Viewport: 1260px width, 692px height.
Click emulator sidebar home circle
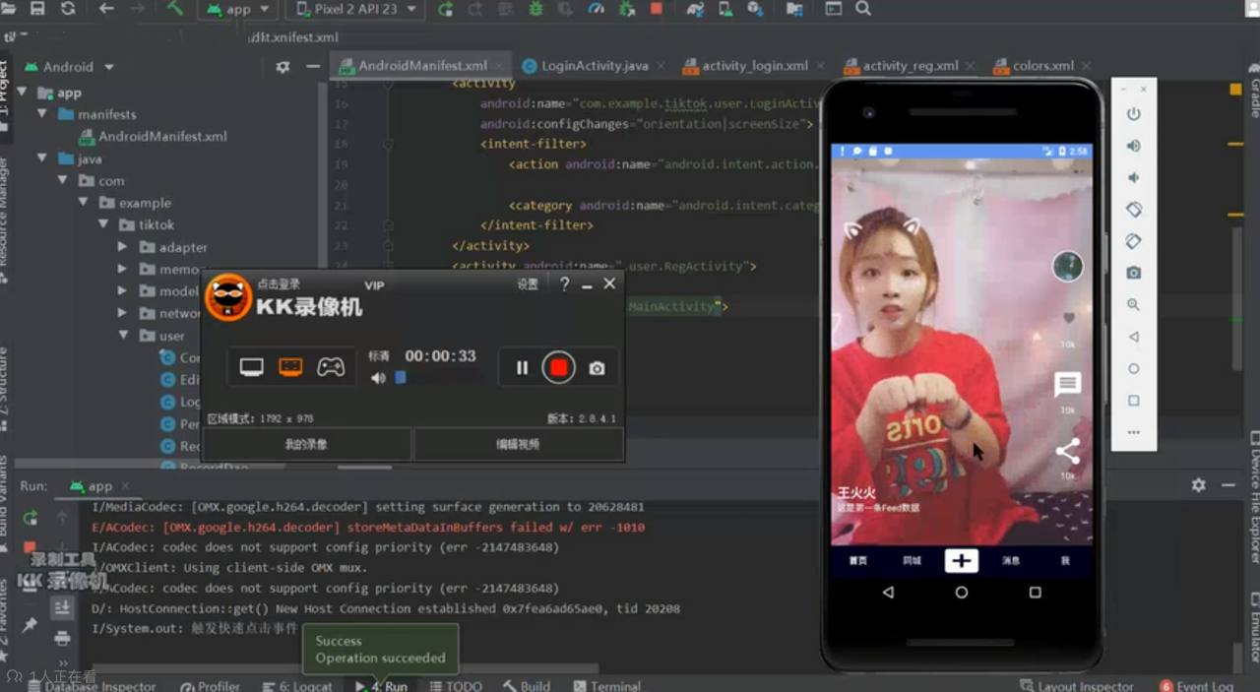pos(1134,369)
